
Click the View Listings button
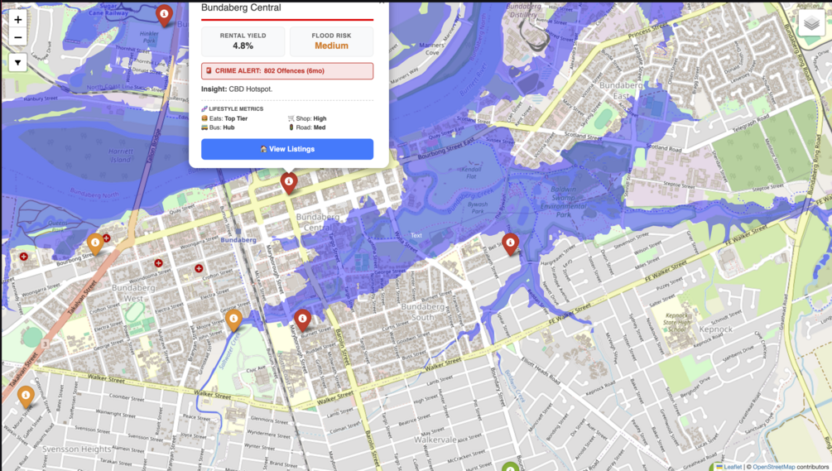click(287, 149)
